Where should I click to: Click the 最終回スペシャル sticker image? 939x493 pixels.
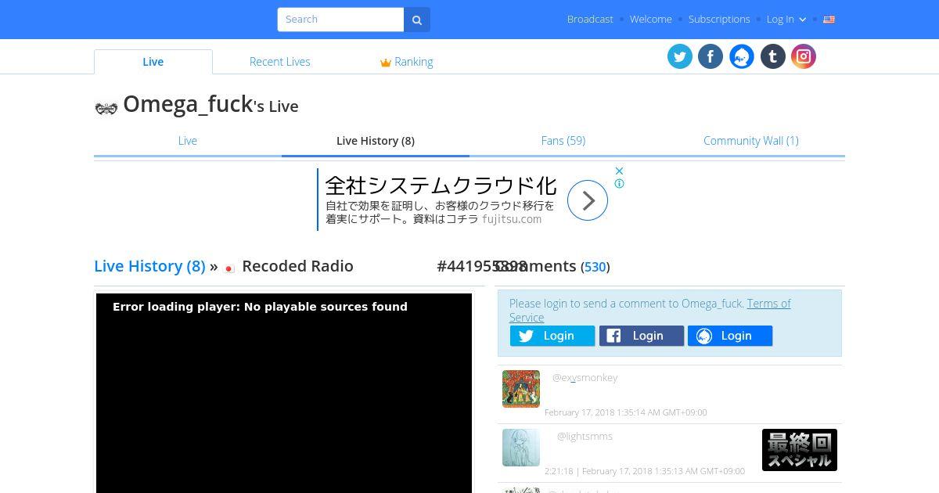pyautogui.click(x=800, y=450)
